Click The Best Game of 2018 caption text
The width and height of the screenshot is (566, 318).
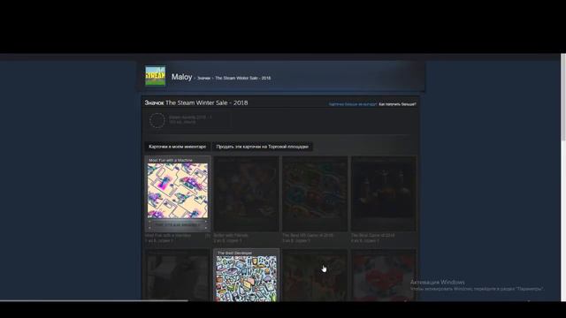click(x=372, y=236)
